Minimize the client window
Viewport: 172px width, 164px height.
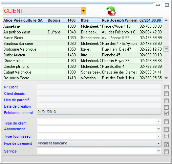coord(158,5)
